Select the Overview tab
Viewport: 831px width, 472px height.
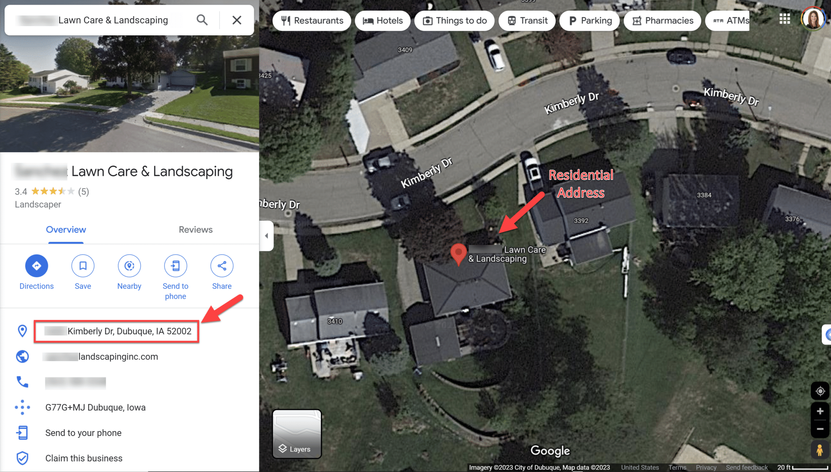[66, 229]
